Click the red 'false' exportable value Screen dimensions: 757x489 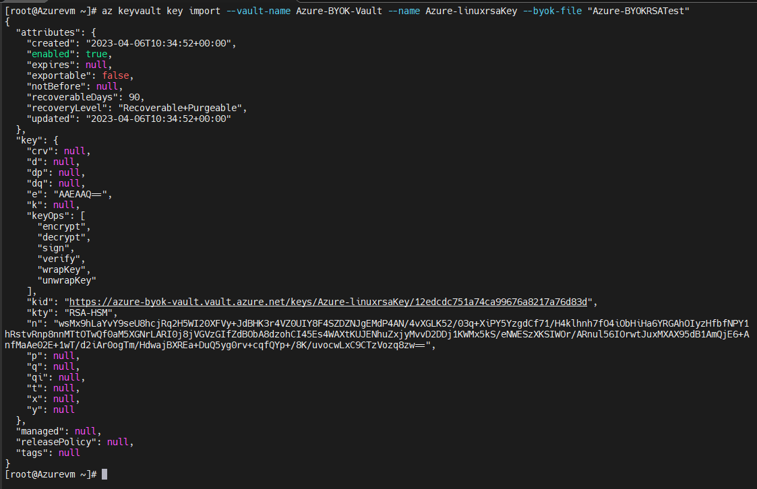point(115,75)
